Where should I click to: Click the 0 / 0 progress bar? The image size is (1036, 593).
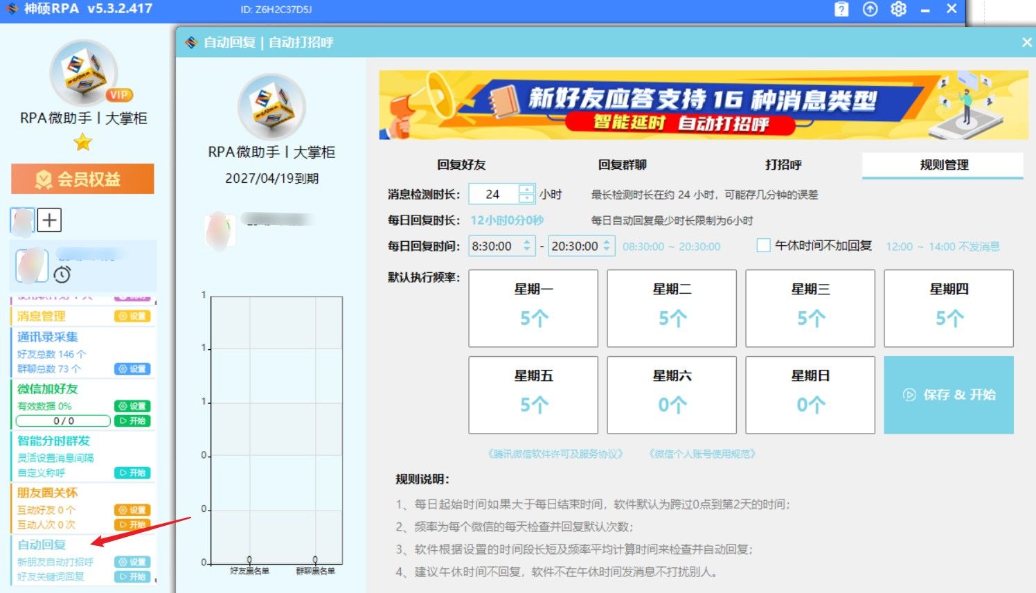(x=63, y=421)
